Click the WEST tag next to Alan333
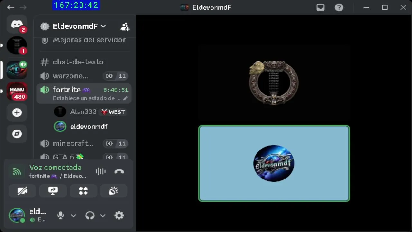 click(x=113, y=112)
